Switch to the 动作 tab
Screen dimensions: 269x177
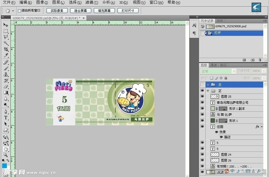220,21
